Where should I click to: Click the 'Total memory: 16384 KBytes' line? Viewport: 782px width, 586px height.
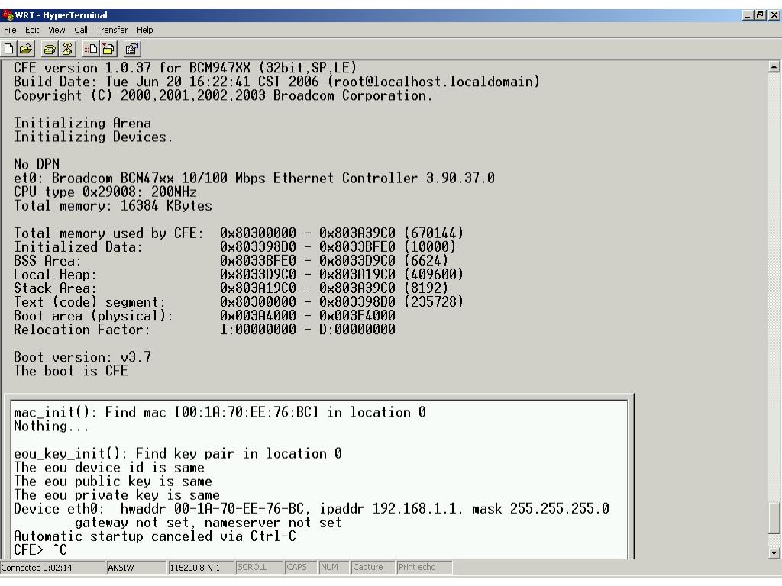tap(113, 206)
